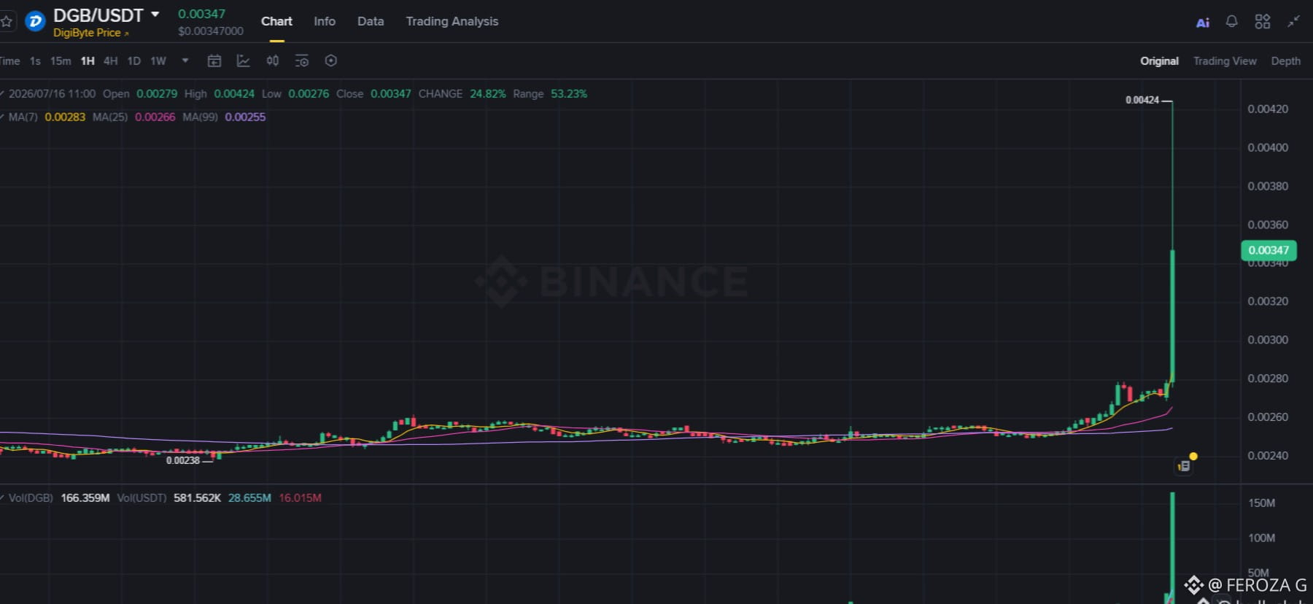Click the green current price tag on the axis
1313x604 pixels.
[x=1269, y=250]
